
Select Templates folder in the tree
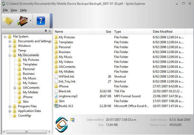[x=30, y=64]
